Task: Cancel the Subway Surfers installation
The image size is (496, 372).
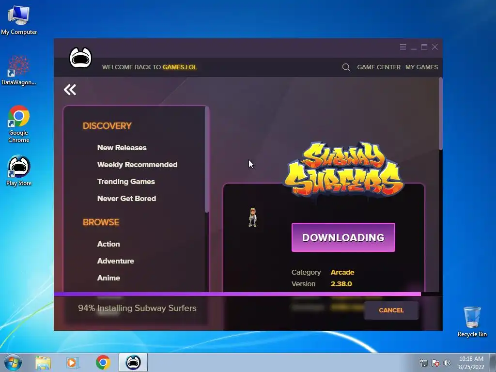Action: click(x=391, y=310)
